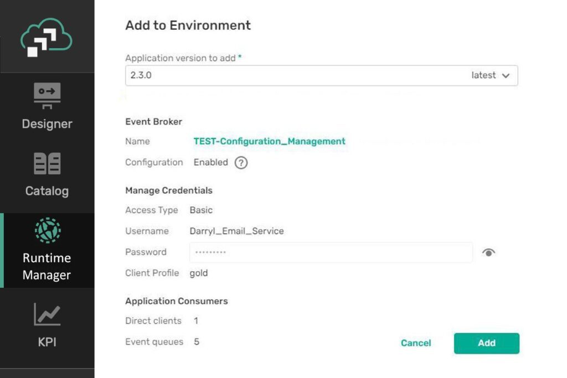Open the Configuration Enabled help tooltip
The image size is (567, 378).
pyautogui.click(x=240, y=163)
